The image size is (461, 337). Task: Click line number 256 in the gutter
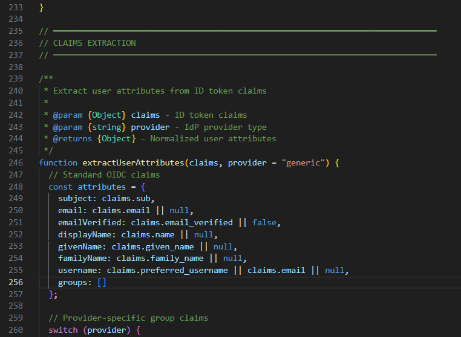15,283
